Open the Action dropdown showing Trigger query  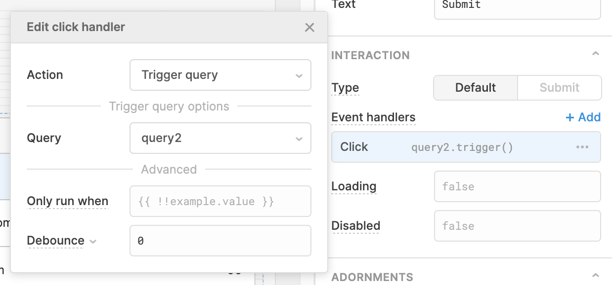[220, 75]
